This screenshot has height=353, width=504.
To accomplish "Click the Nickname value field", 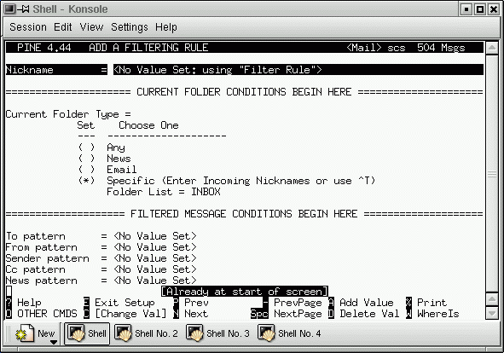I will (298, 70).
